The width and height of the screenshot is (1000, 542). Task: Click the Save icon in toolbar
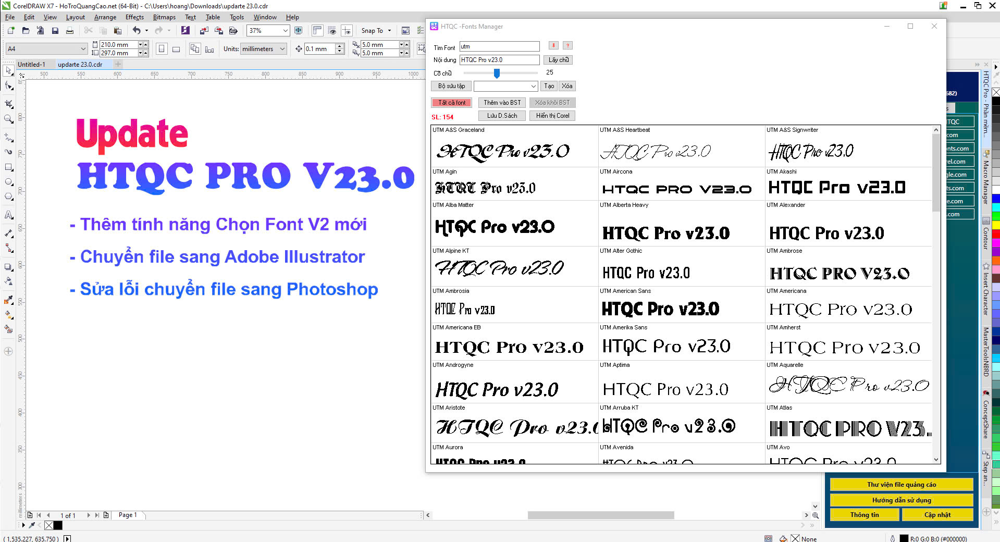pyautogui.click(x=55, y=31)
